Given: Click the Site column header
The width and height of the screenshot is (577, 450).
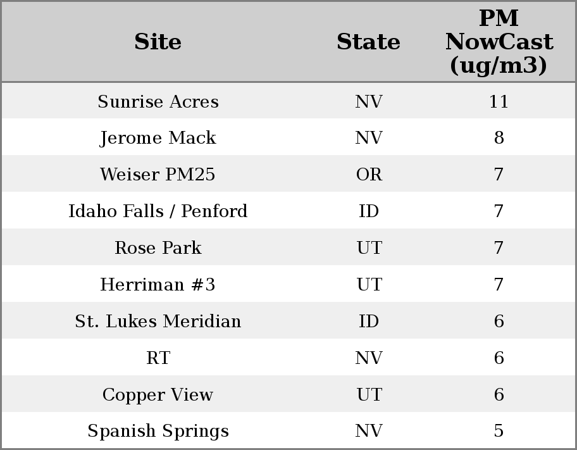Looking at the screenshot, I should point(158,42).
